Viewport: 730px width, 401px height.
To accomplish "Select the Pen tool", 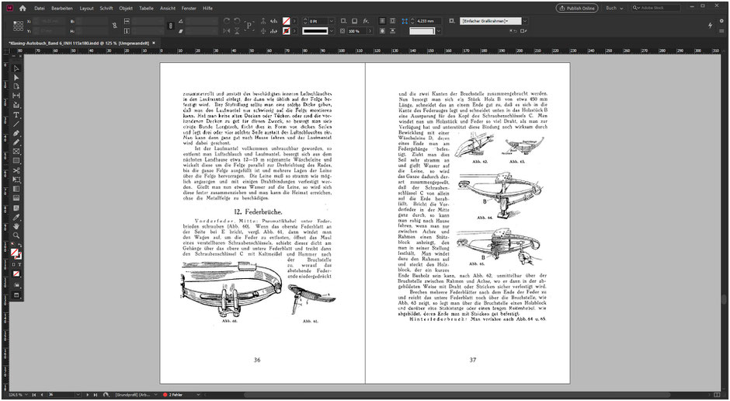I will coord(16,133).
